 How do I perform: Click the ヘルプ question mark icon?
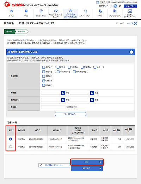tap(135, 24)
